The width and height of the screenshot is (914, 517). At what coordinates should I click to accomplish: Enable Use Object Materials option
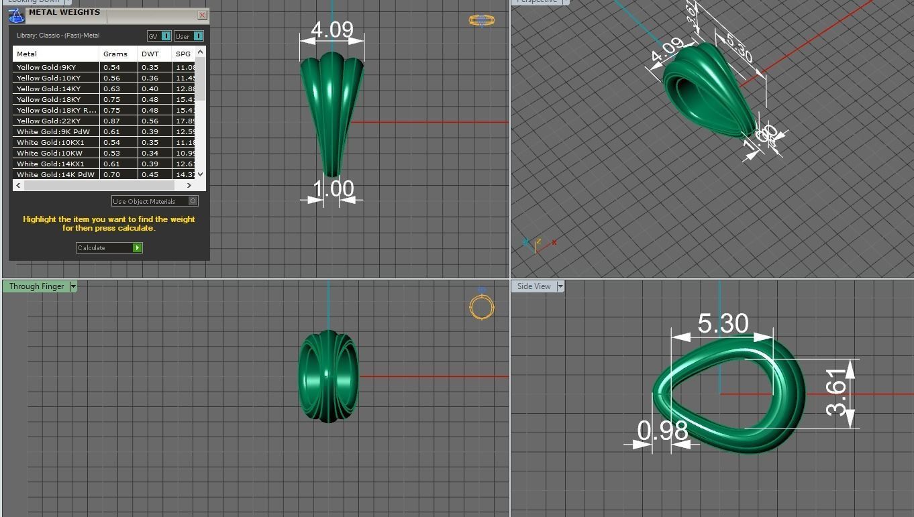click(155, 201)
